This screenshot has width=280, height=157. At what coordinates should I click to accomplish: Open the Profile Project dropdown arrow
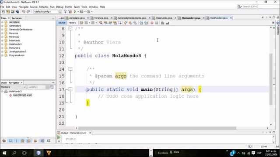tap(91, 12)
